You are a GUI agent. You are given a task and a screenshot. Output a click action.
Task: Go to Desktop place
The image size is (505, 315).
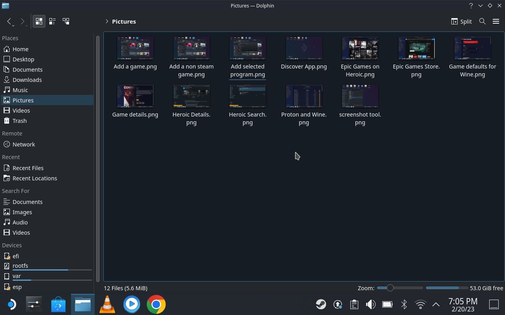[47, 59]
